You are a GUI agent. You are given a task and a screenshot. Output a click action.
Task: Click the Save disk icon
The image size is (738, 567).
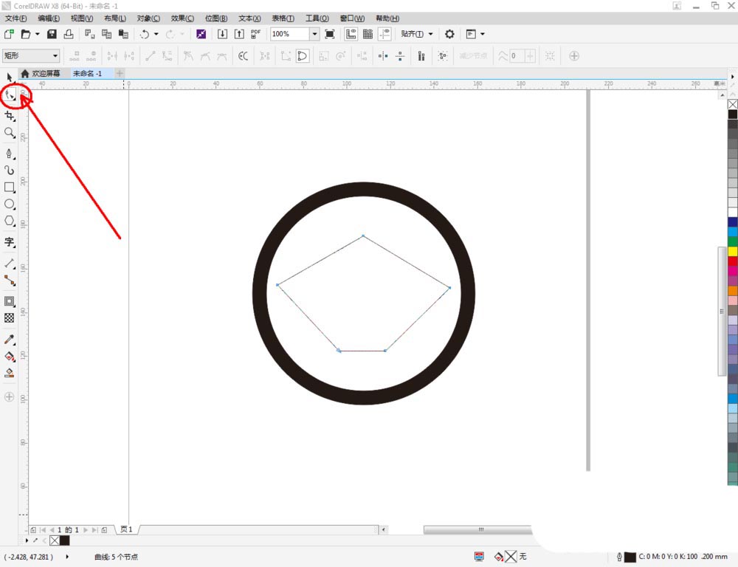click(x=52, y=34)
